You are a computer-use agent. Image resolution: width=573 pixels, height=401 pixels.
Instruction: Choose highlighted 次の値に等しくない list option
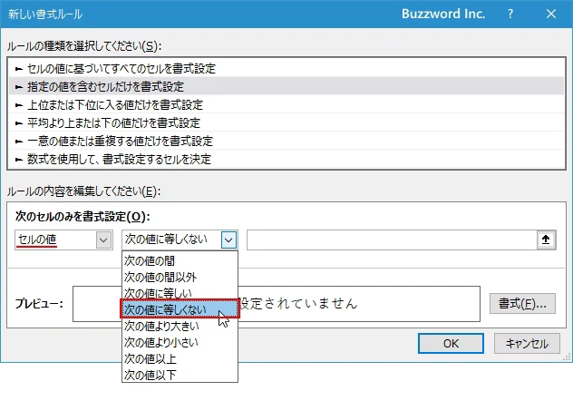[x=180, y=309]
